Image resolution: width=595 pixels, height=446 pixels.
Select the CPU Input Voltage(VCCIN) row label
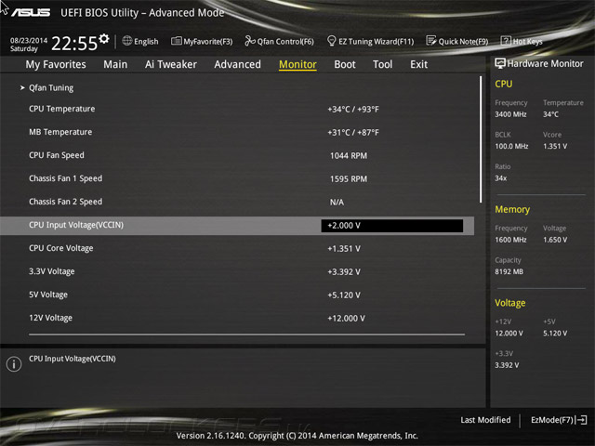tap(76, 225)
